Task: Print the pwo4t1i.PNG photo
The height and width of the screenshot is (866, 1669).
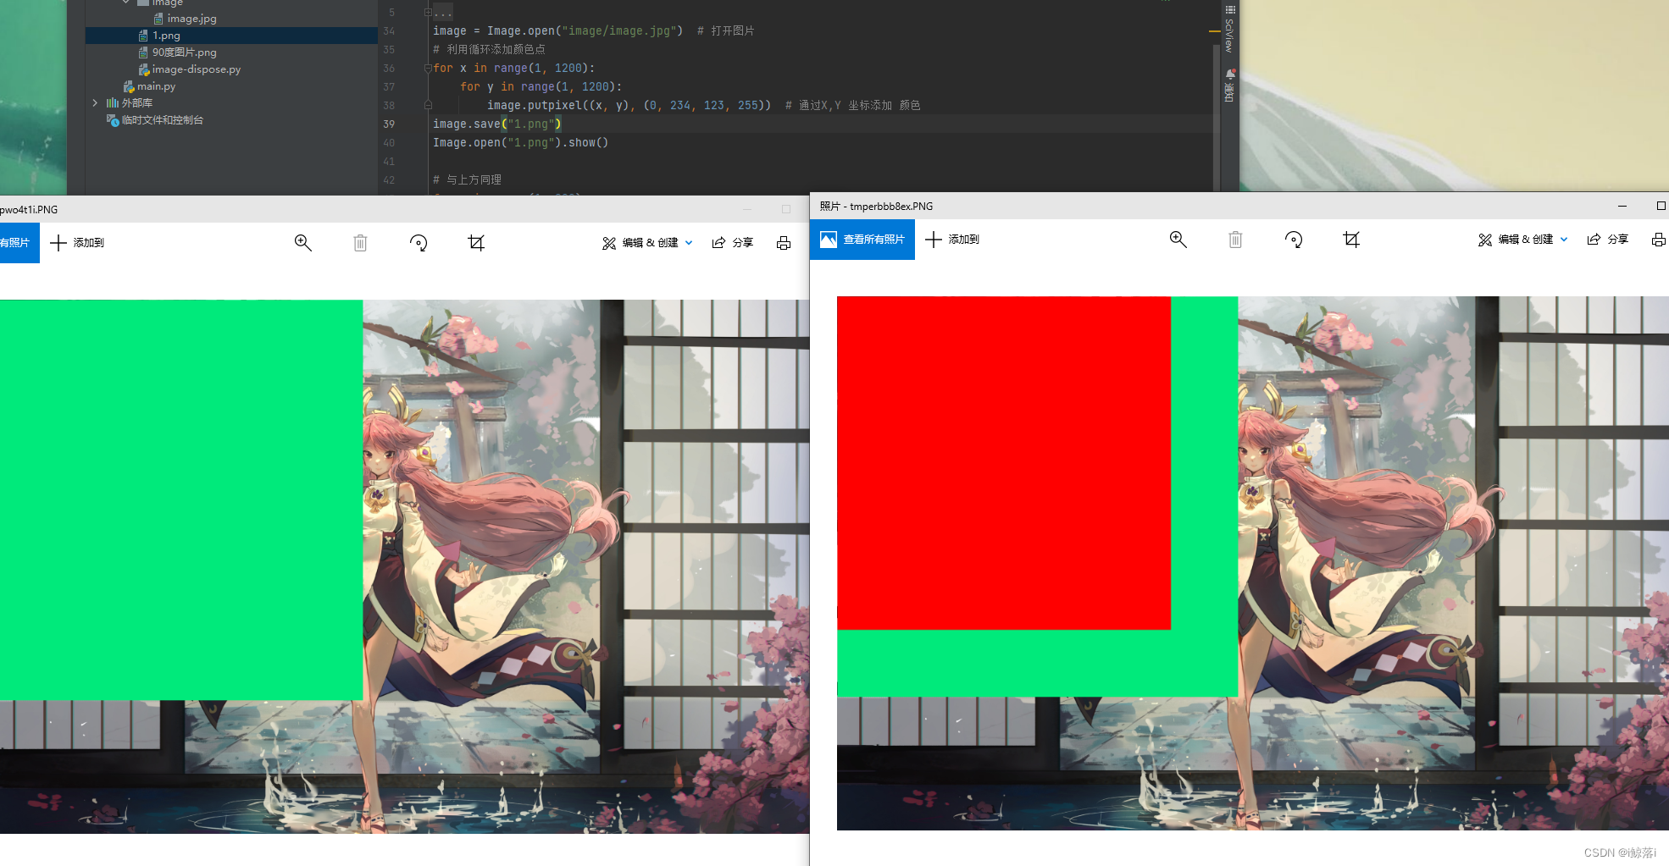Action: (784, 243)
